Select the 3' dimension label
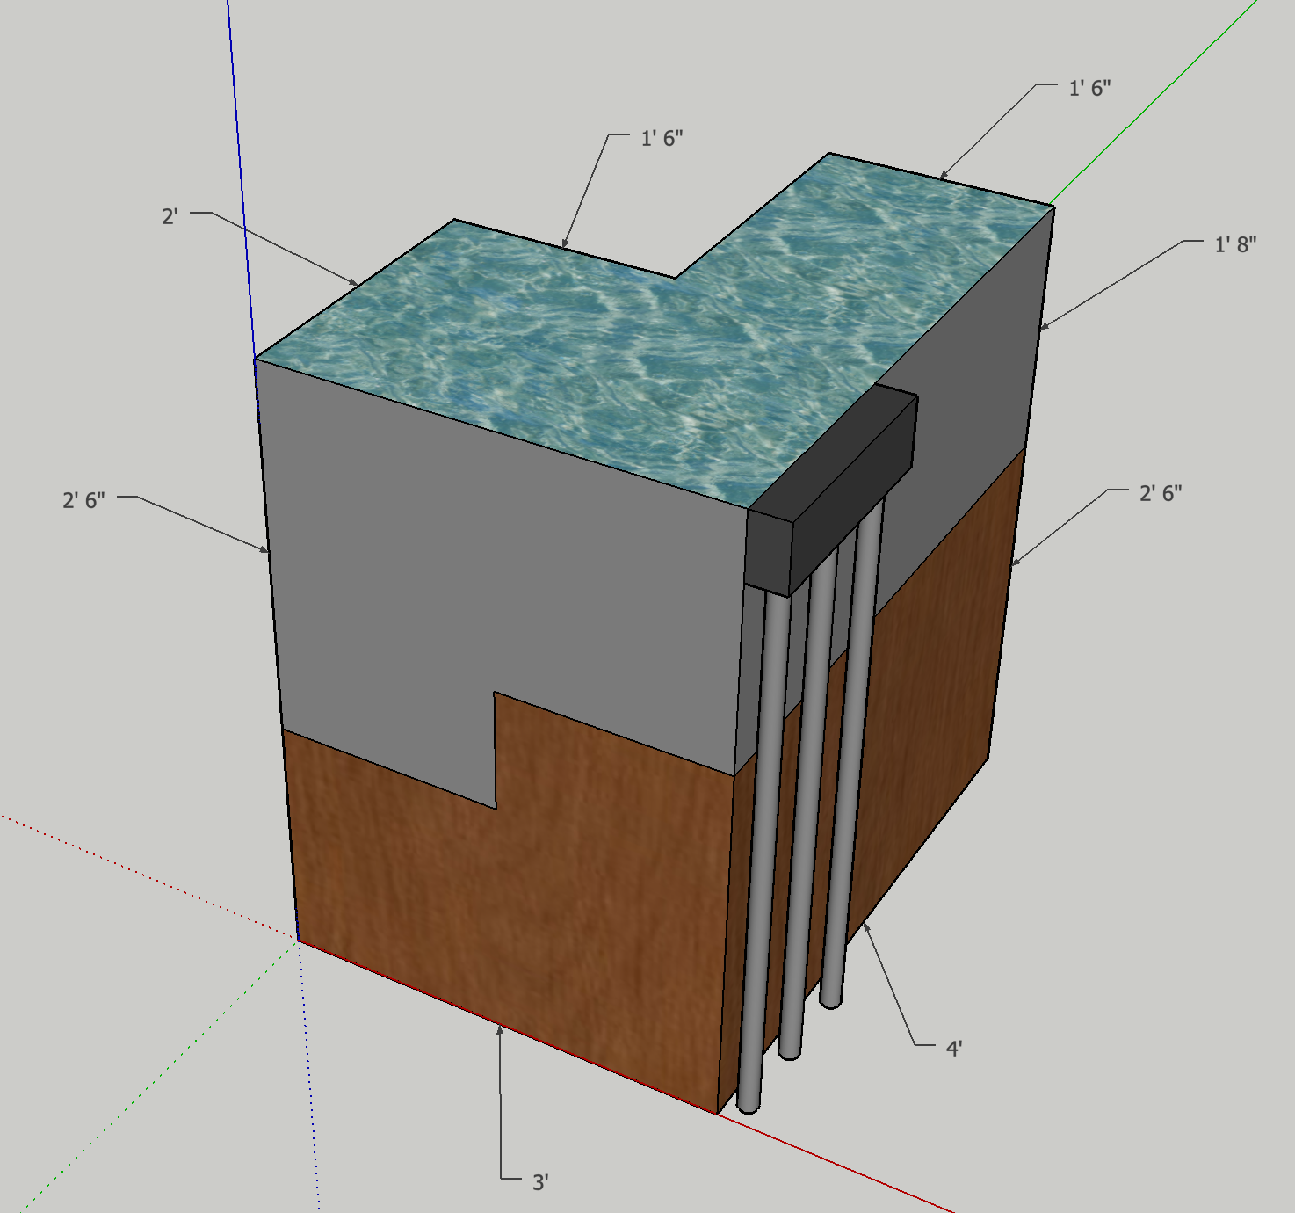1295x1213 pixels. click(x=540, y=1182)
